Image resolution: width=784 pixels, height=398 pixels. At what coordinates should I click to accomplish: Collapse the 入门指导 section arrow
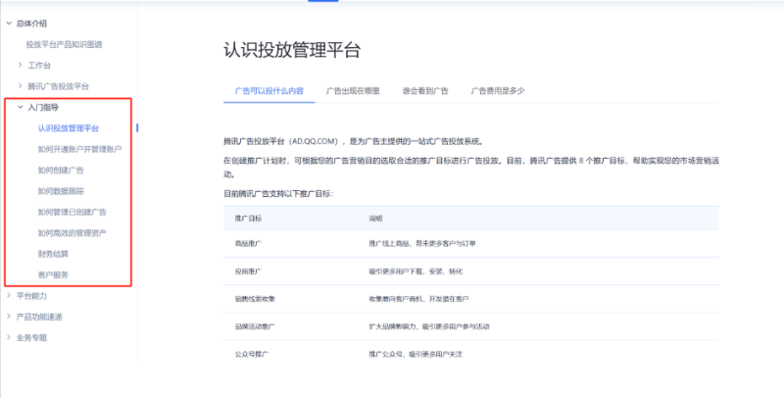[x=20, y=107]
